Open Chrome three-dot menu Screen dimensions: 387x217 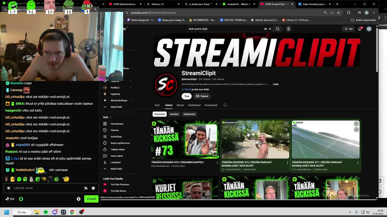pos(374,13)
